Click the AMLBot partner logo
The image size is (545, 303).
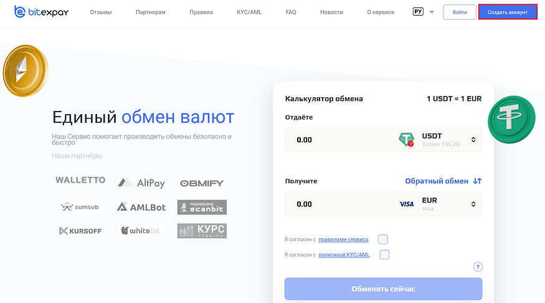click(x=141, y=207)
